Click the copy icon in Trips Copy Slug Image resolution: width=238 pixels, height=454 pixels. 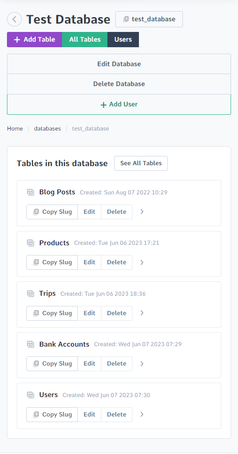coord(36,313)
